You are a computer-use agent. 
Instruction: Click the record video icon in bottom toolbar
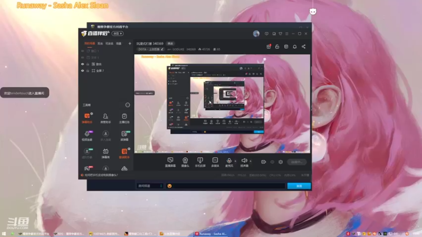point(263,162)
